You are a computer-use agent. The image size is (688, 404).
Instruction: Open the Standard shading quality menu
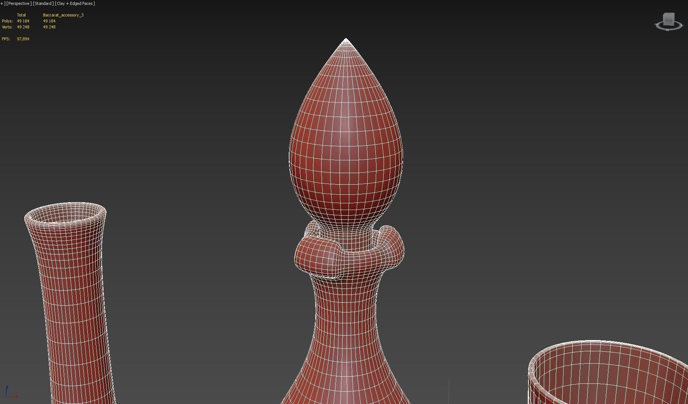(x=43, y=3)
